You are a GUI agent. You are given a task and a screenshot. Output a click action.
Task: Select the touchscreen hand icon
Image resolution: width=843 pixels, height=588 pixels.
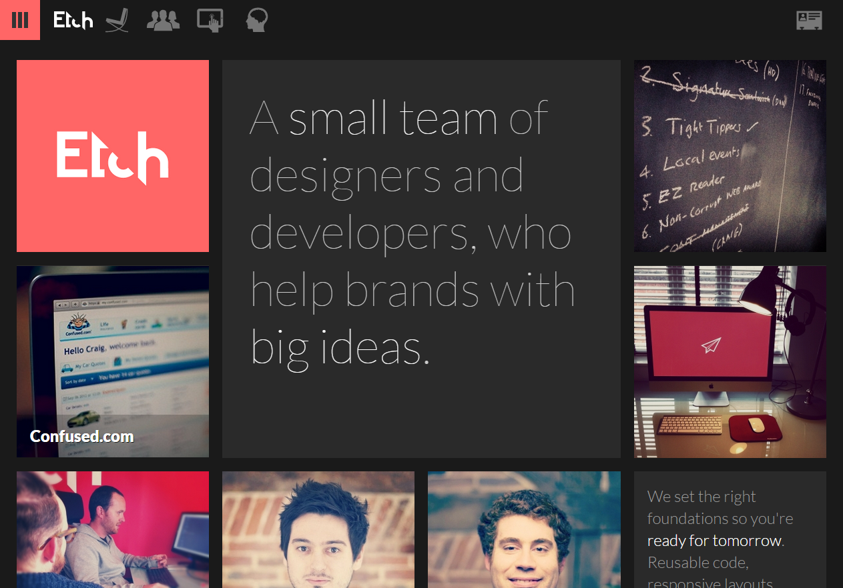click(210, 20)
